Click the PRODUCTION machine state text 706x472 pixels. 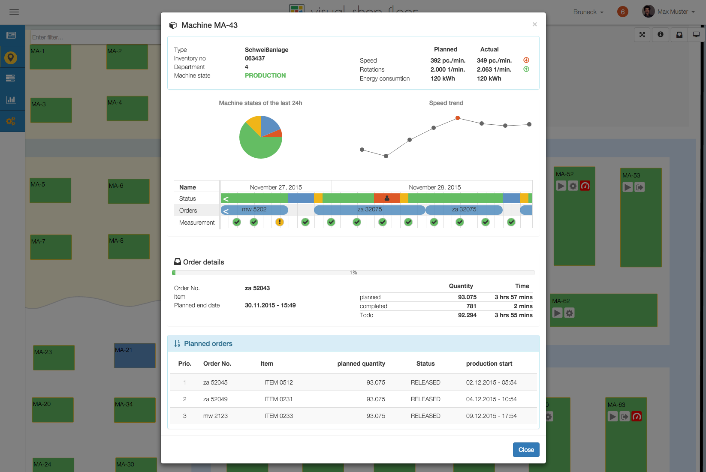[x=265, y=75]
